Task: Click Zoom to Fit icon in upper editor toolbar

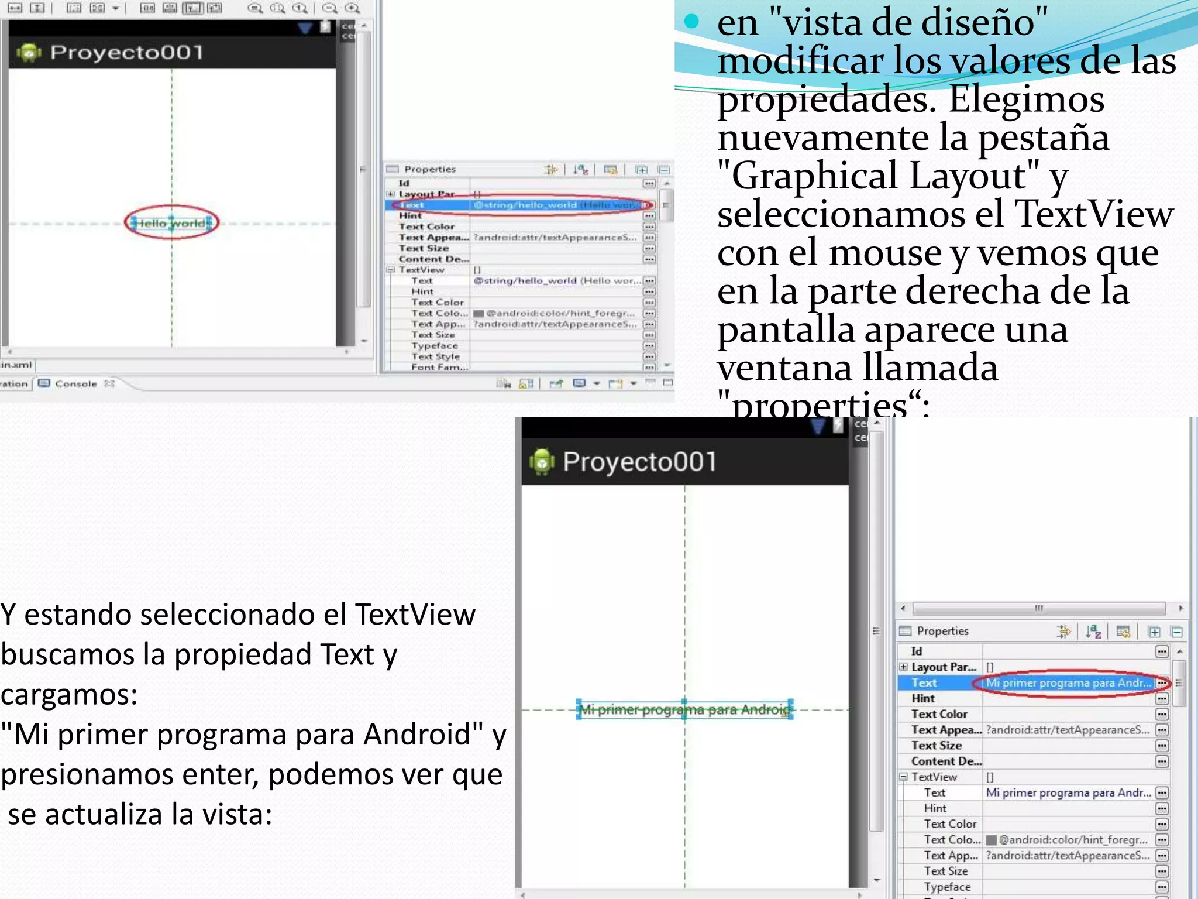Action: tap(277, 8)
